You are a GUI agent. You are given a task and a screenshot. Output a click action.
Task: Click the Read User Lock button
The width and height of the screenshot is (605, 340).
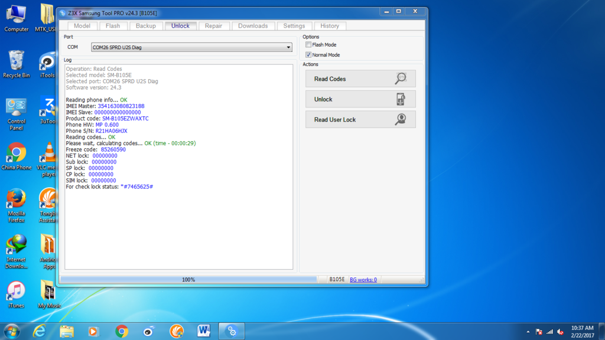360,119
